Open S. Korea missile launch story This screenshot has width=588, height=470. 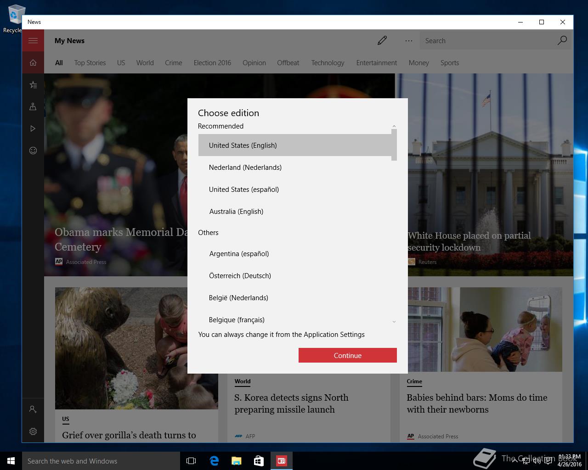[x=291, y=403]
